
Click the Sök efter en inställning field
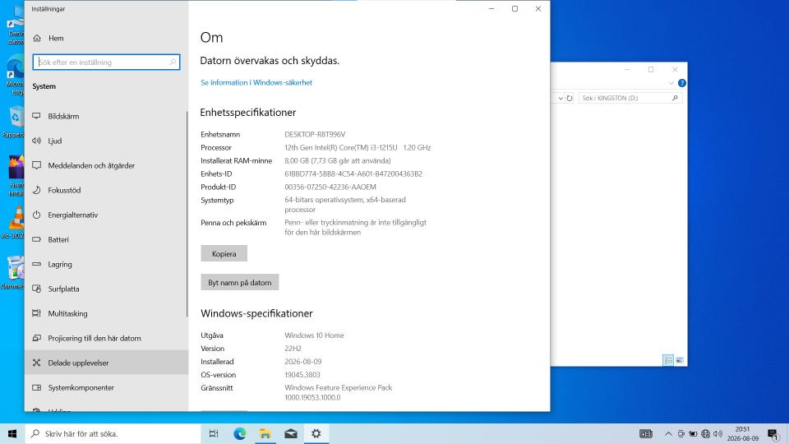coord(106,62)
